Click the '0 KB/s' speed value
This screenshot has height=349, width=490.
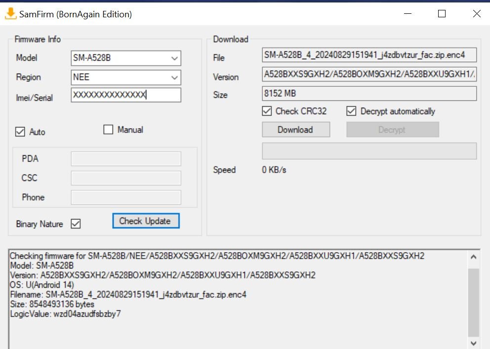(x=274, y=170)
